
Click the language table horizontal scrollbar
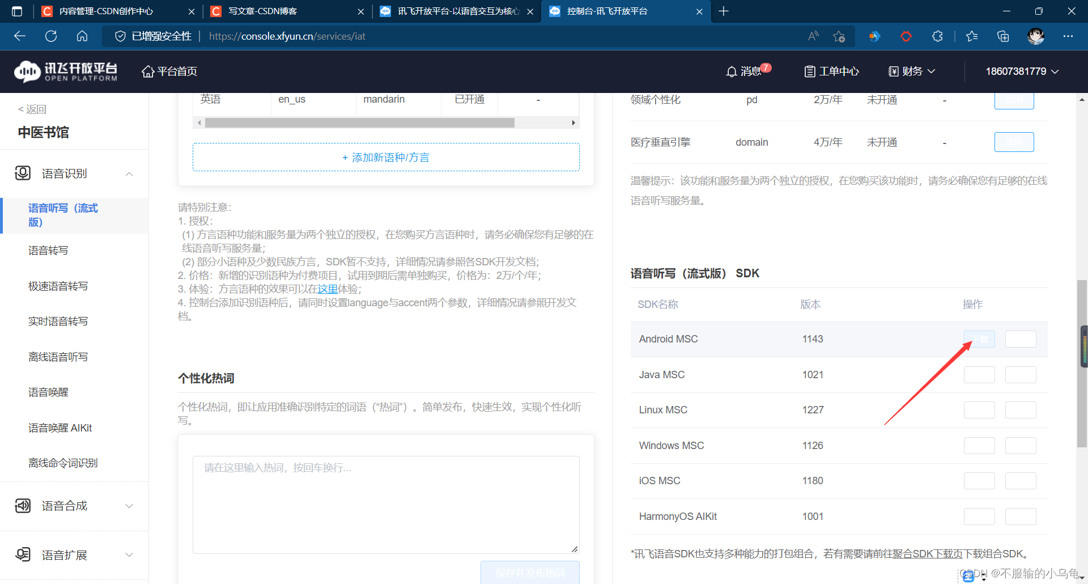[x=360, y=122]
